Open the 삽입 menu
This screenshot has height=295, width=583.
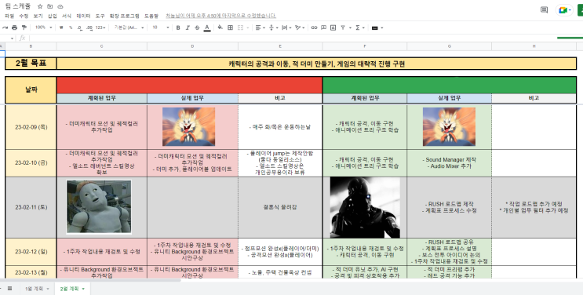point(53,16)
